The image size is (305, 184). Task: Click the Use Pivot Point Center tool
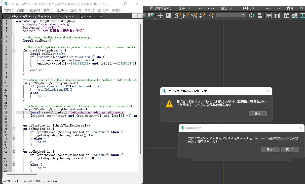click(x=151, y=16)
